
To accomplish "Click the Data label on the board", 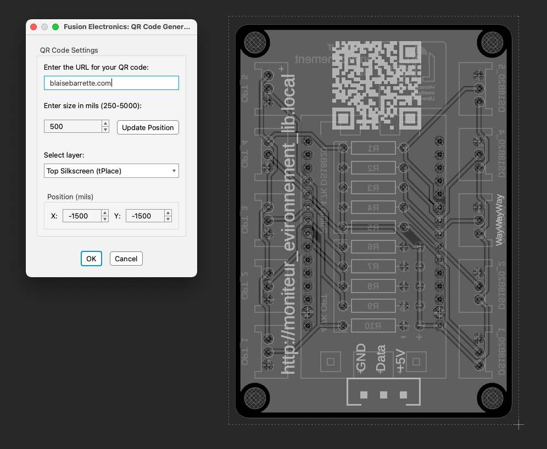I will pyautogui.click(x=381, y=359).
